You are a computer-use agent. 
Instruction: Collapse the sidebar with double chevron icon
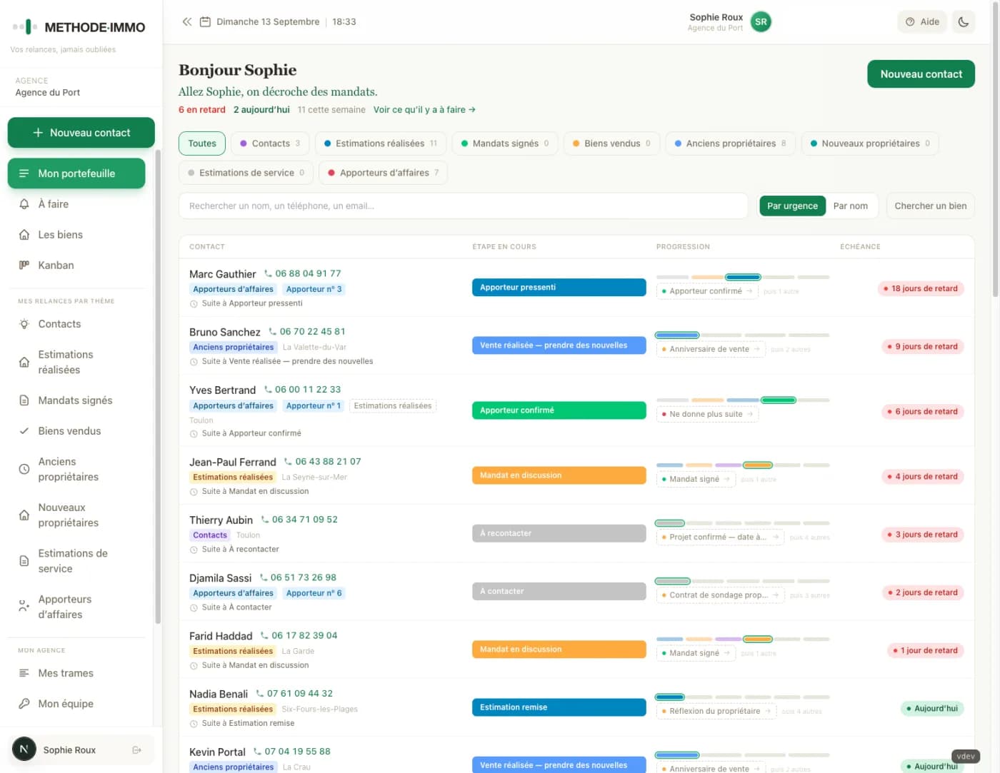(187, 22)
